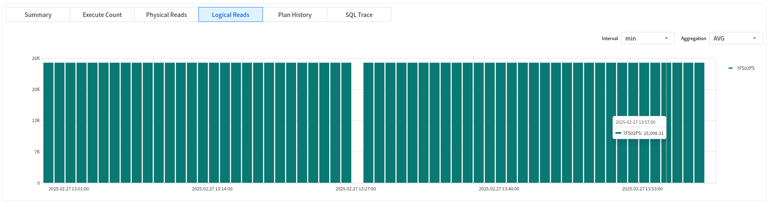Click the Interval dropdown arrow
Screen dimensions: 772x207
[666, 39]
